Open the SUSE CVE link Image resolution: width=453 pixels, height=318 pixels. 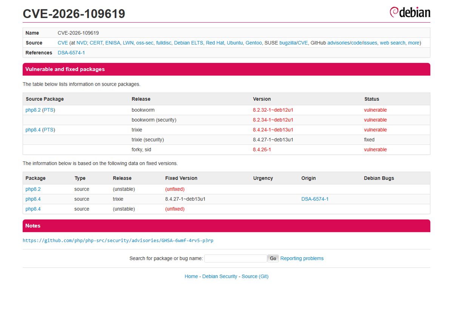tap(303, 43)
